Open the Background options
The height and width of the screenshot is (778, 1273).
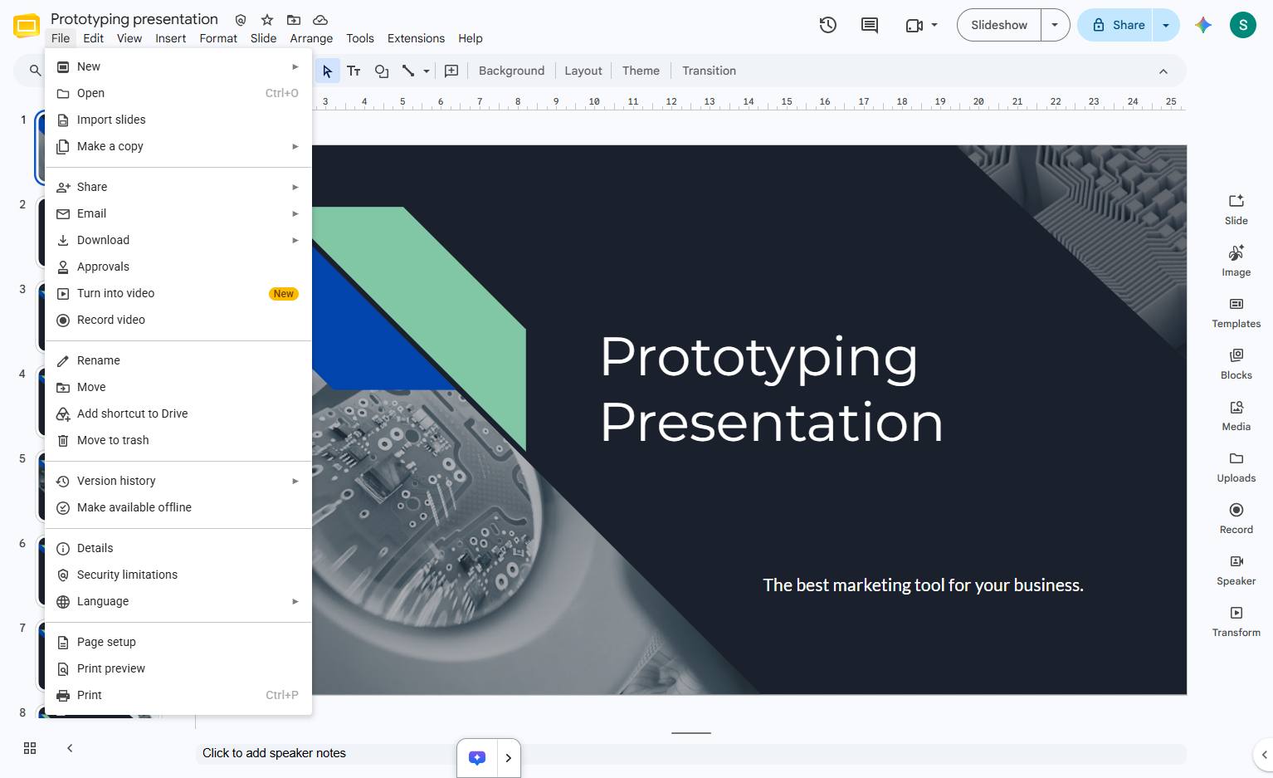(x=511, y=71)
